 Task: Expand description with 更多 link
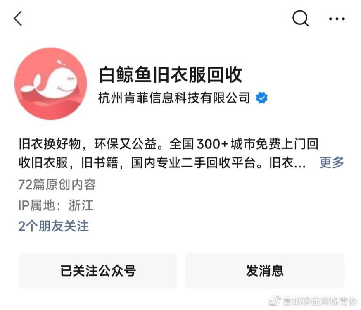point(332,162)
